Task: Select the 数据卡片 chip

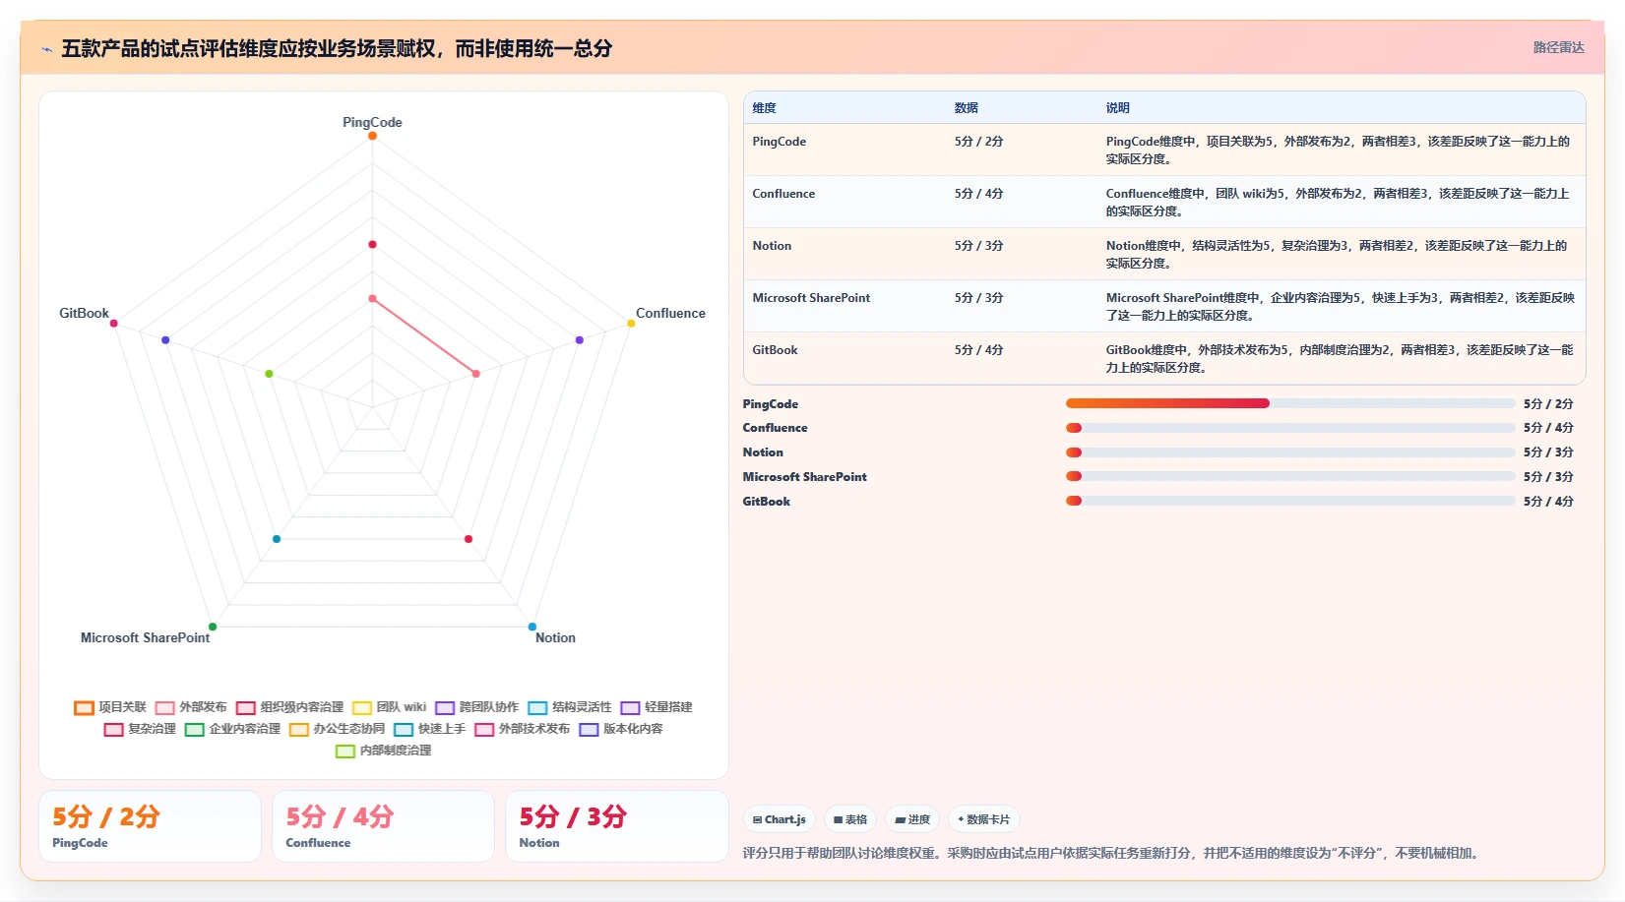Action: (983, 819)
